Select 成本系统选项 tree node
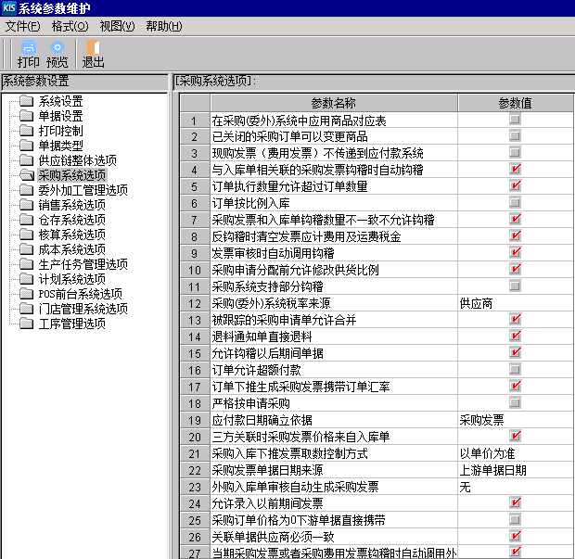 (72, 249)
